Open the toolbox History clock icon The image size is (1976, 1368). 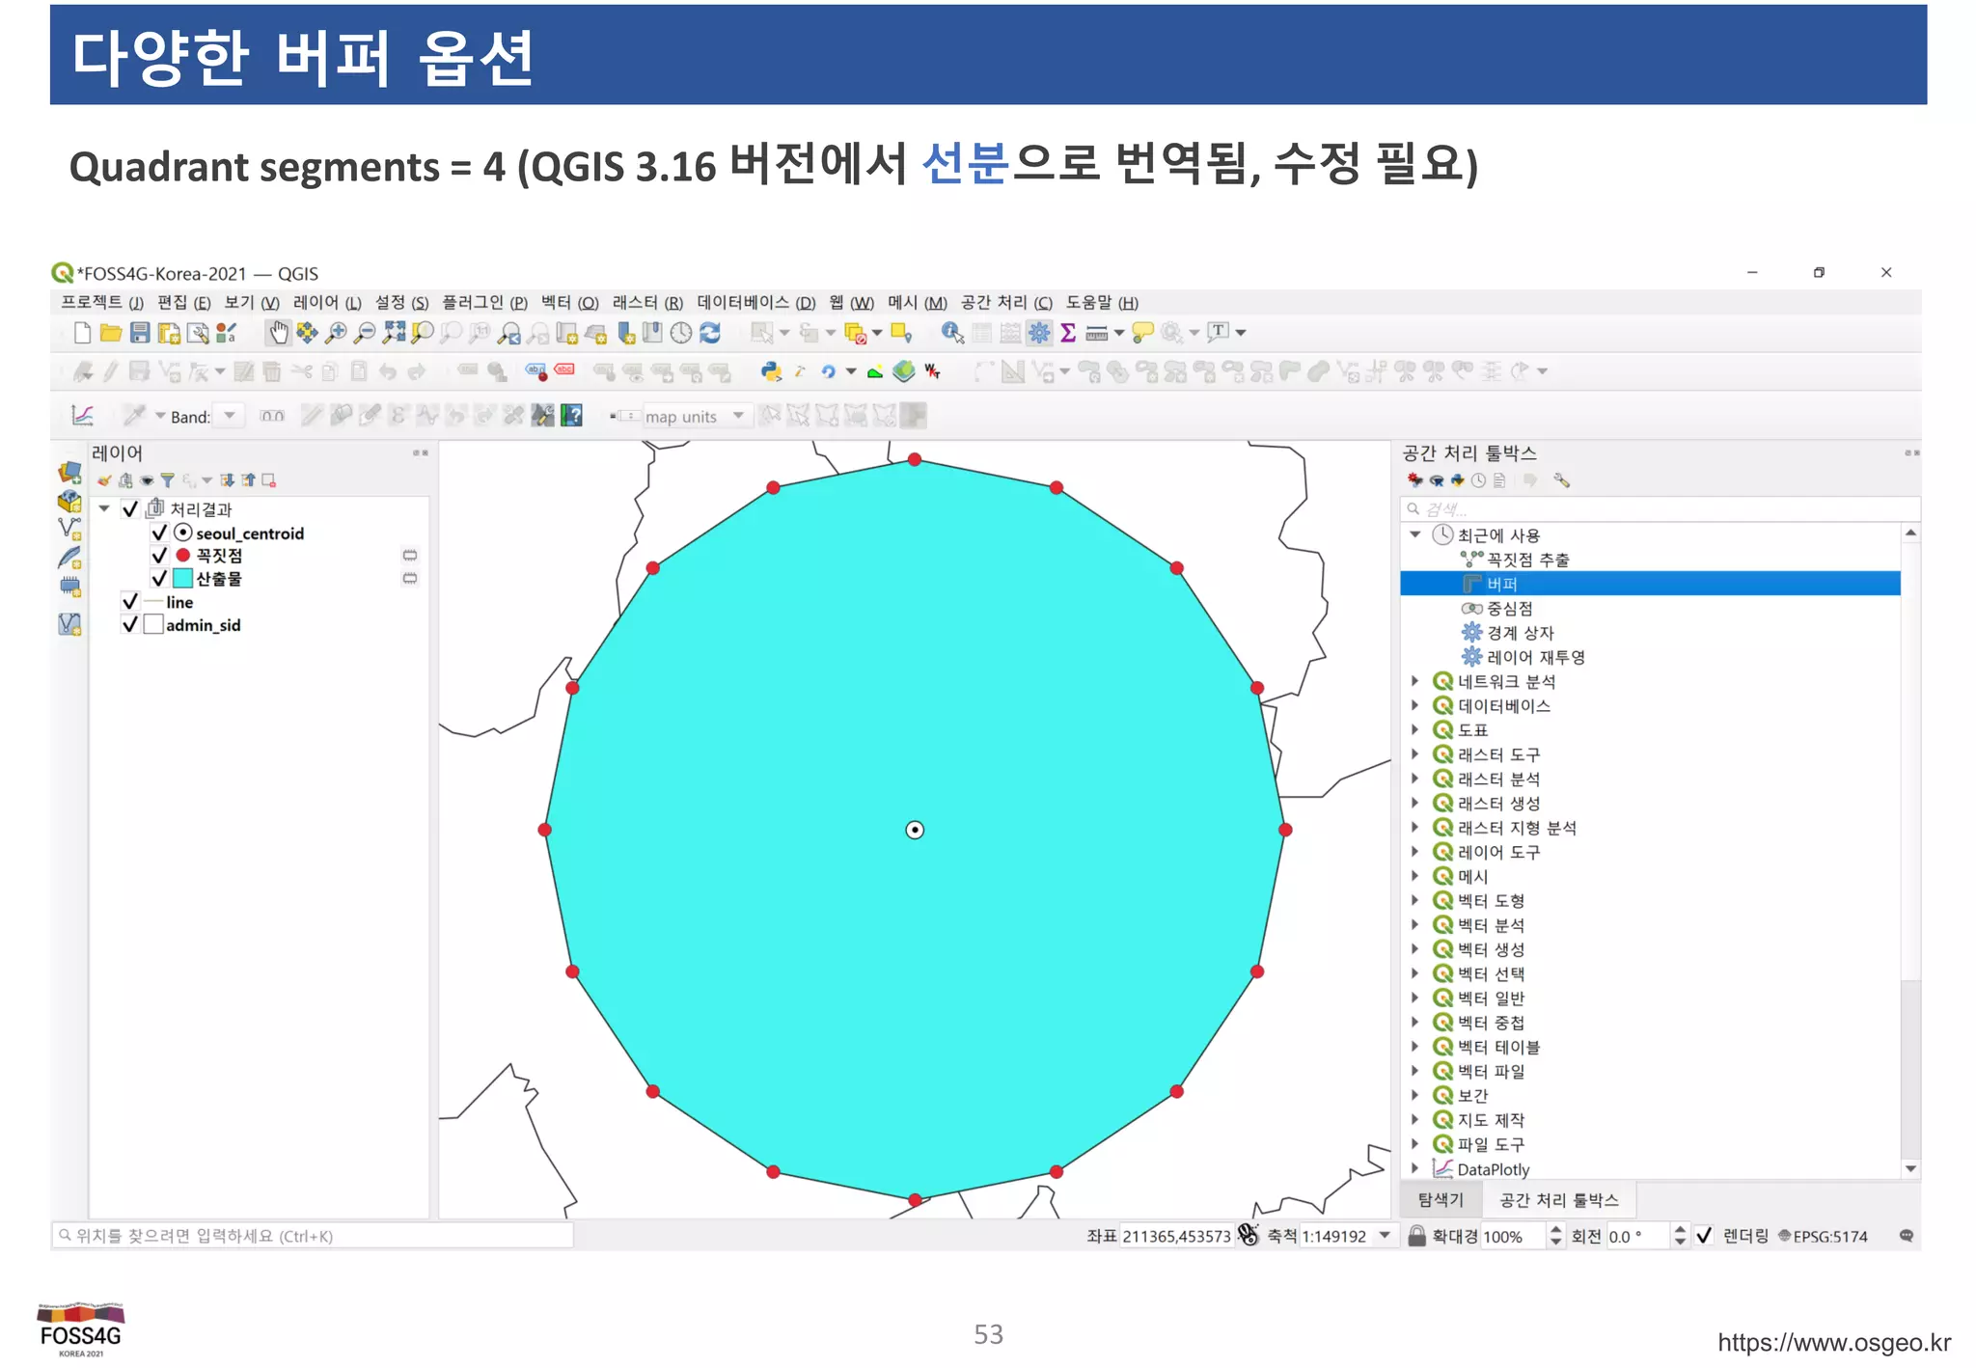[1478, 480]
